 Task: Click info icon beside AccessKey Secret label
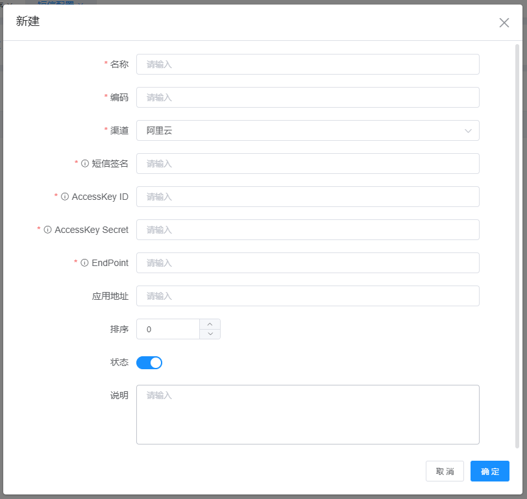(x=47, y=230)
